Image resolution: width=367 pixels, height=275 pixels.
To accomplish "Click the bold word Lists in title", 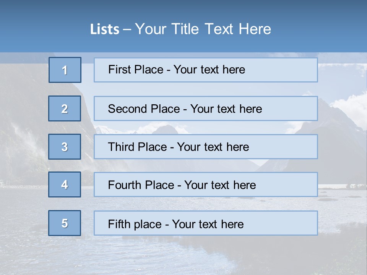I will click(105, 29).
